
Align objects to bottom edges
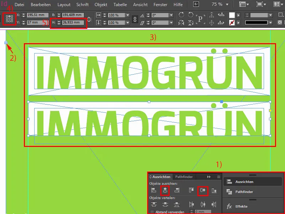click(x=214, y=190)
